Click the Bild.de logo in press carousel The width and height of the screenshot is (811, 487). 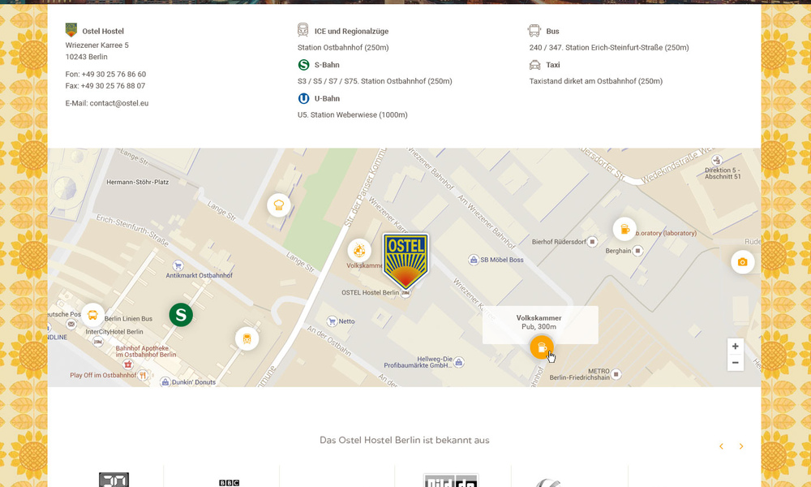coord(451,481)
